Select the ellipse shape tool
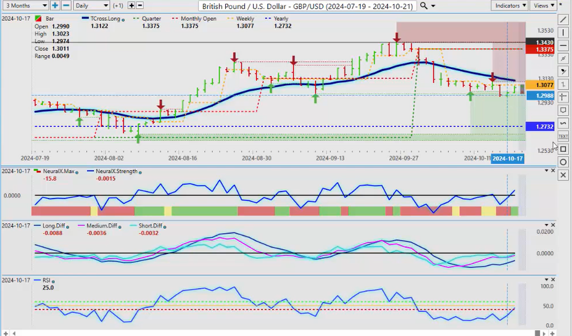 coord(563,162)
